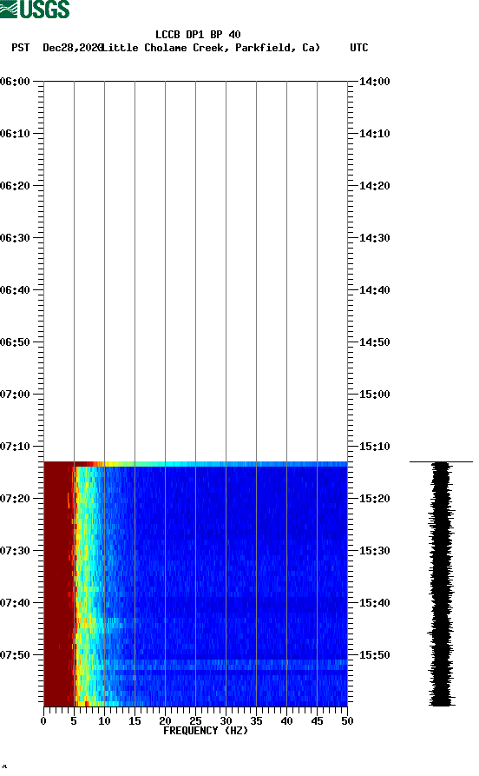
Task: Click the 14:40 UTC time label
Action: [374, 290]
